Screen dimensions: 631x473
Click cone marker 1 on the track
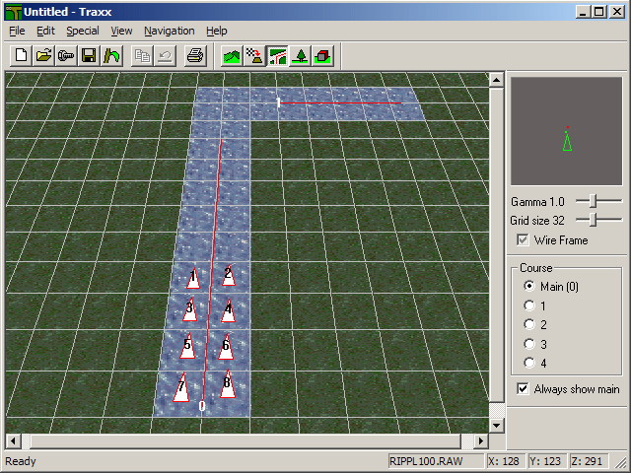pyautogui.click(x=193, y=279)
